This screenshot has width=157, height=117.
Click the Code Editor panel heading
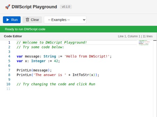point(13,36)
